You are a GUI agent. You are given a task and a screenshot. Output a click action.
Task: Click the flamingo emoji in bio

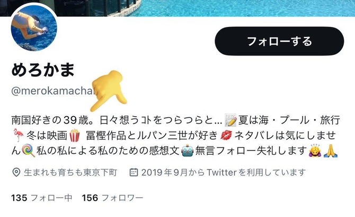coord(18,135)
